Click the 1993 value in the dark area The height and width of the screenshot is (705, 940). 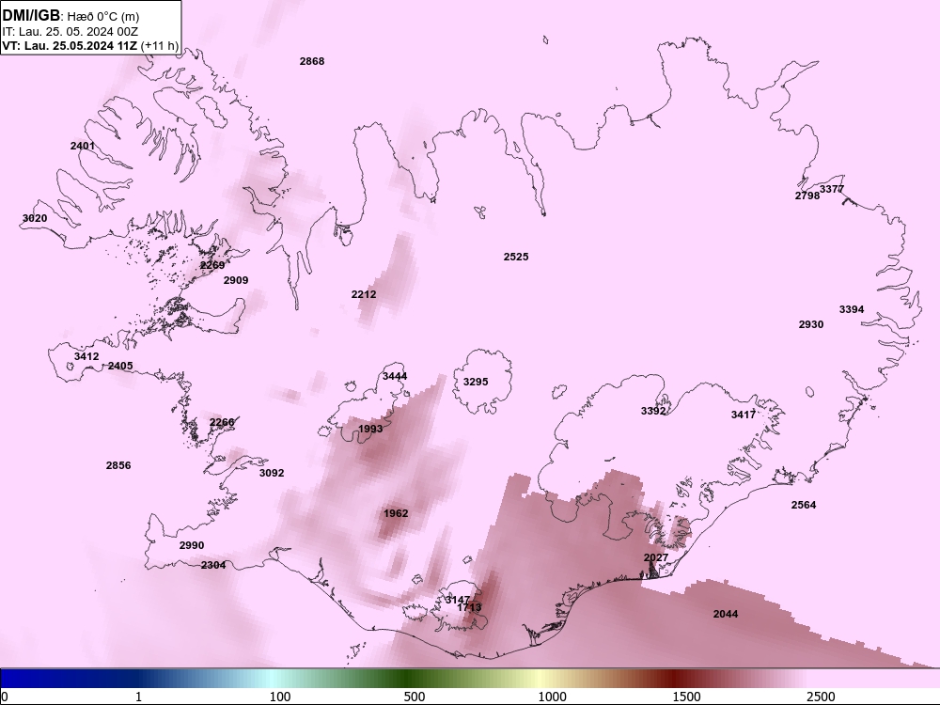pos(370,429)
